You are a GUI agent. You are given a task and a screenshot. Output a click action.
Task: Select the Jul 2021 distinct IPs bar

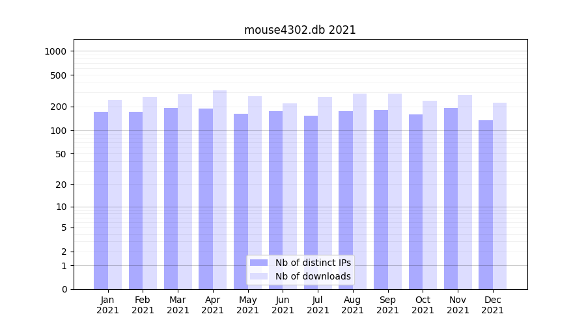click(x=311, y=202)
